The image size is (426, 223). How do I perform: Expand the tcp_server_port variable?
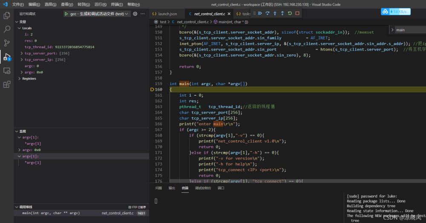pyautogui.click(x=22, y=54)
